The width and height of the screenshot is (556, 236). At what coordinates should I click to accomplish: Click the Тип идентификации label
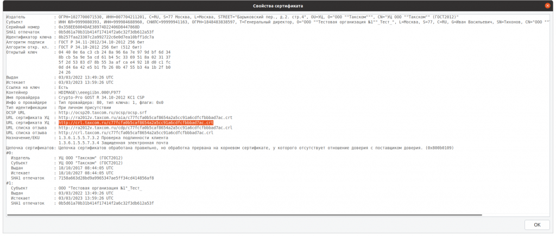tap(27, 107)
